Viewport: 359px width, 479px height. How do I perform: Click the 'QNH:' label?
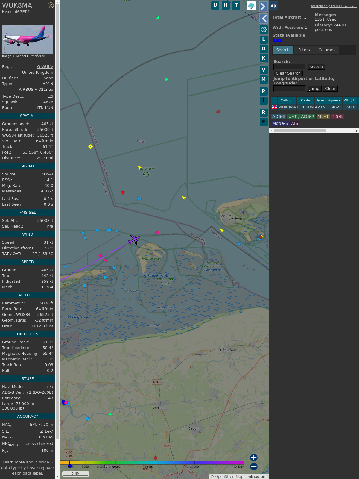pyautogui.click(x=7, y=326)
